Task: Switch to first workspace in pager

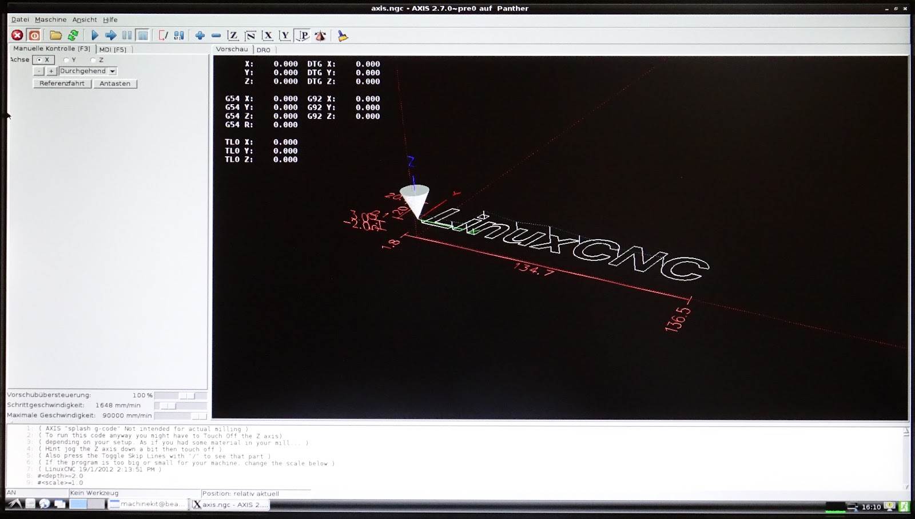Action: pos(78,504)
